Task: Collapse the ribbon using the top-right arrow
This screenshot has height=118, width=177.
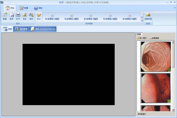Action: pyautogui.click(x=175, y=8)
